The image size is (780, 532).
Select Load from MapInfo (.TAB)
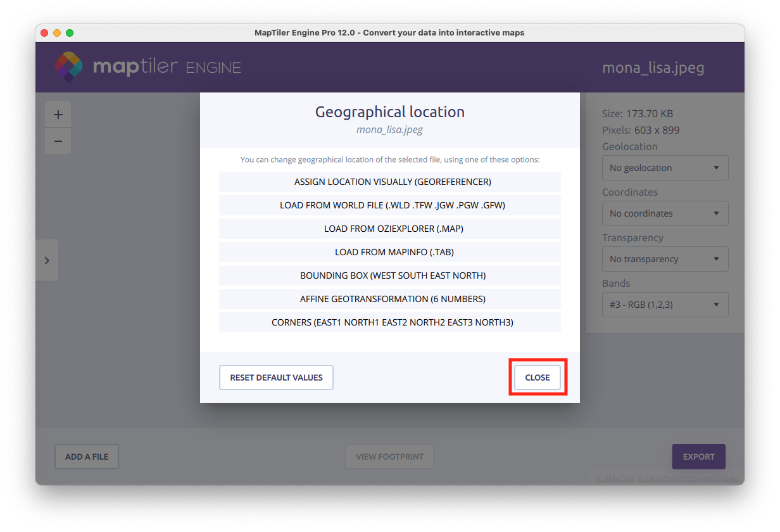[x=390, y=252]
